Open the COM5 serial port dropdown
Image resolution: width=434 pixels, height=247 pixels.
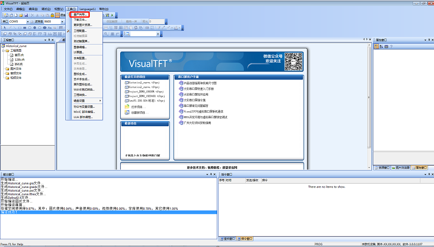(x=27, y=21)
